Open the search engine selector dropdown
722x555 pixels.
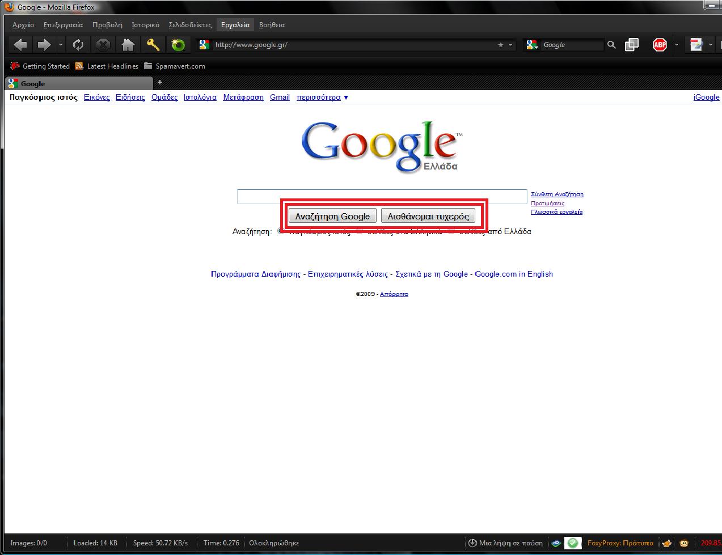point(532,45)
